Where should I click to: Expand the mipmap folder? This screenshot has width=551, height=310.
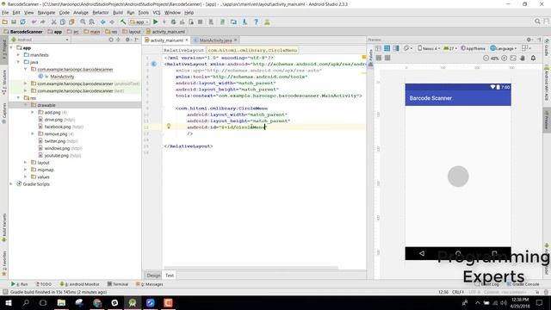coord(26,170)
